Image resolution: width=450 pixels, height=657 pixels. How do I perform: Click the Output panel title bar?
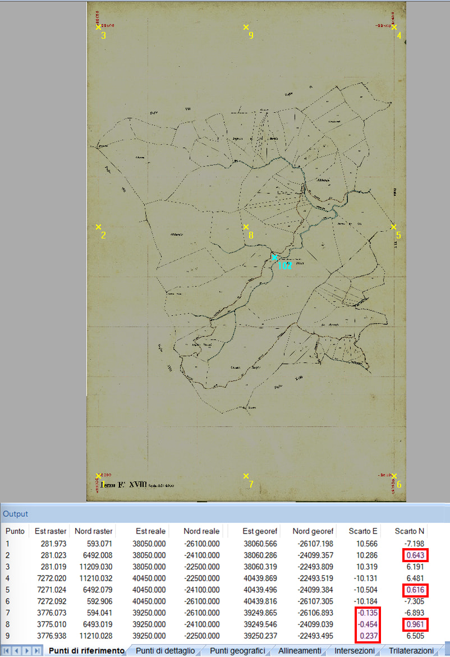point(224,514)
